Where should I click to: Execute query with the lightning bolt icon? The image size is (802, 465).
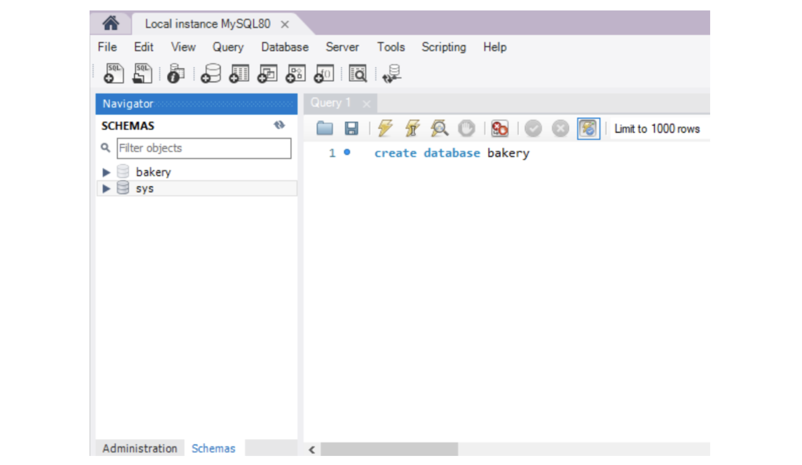[385, 129]
